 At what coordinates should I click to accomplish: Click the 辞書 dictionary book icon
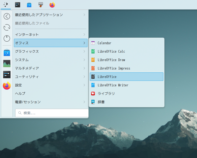pos(93,102)
